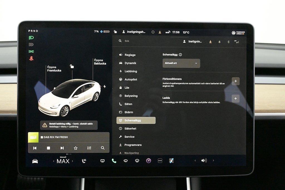Tap Öppna Framlucka to open frunk
285x190 pixels.
click(54, 69)
